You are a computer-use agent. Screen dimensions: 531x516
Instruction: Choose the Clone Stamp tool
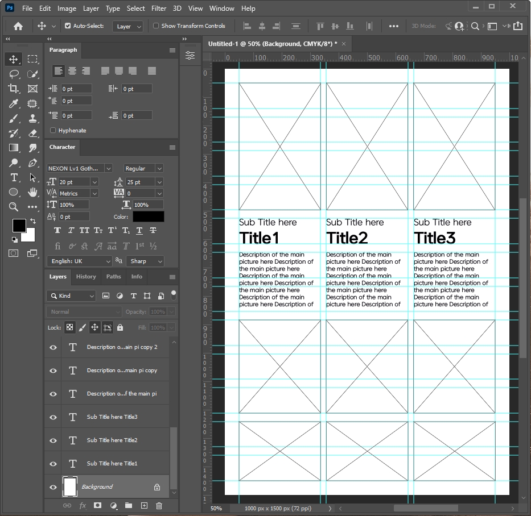[32, 118]
